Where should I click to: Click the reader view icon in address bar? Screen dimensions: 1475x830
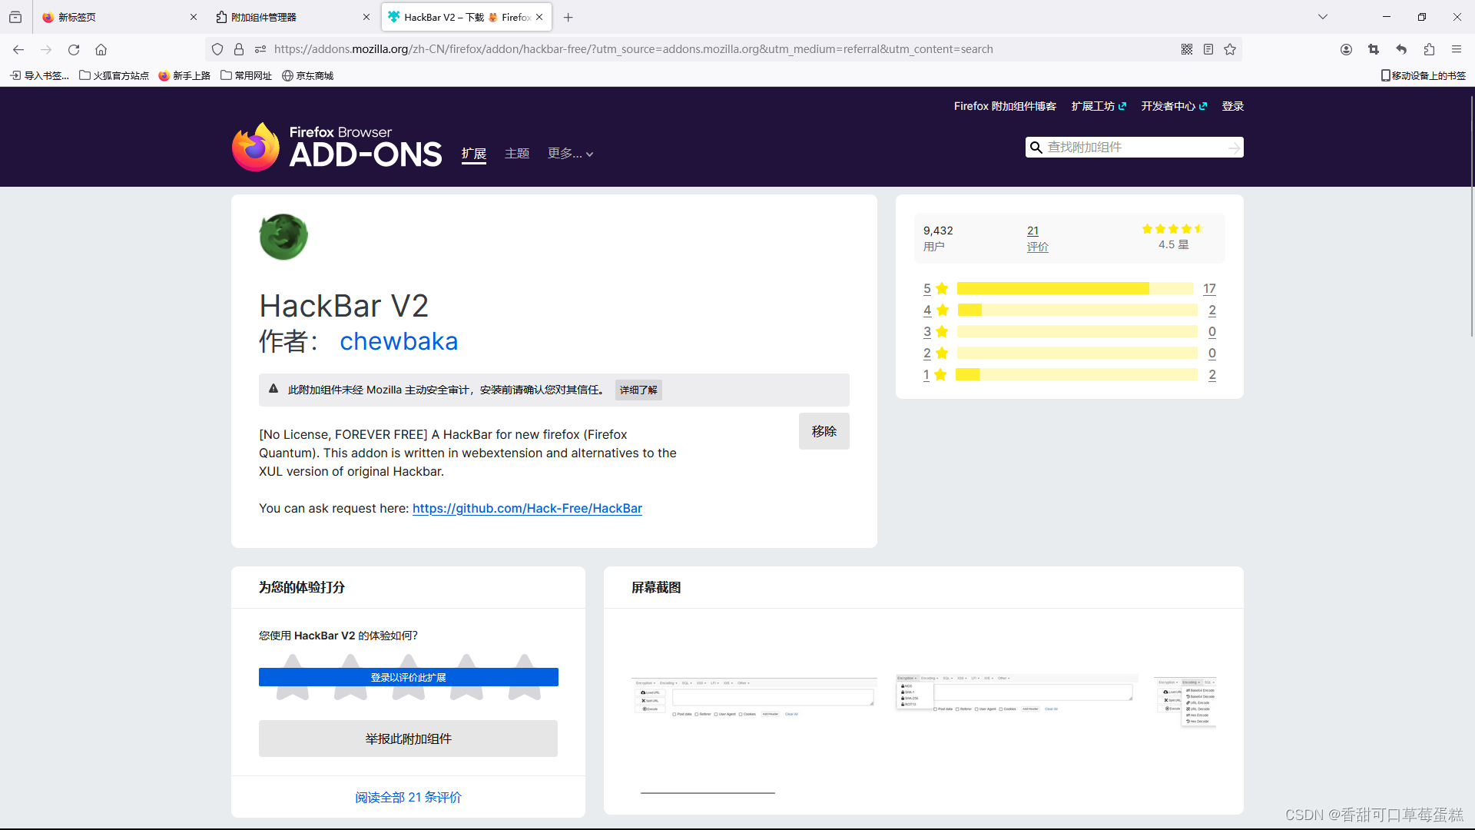tap(1208, 49)
